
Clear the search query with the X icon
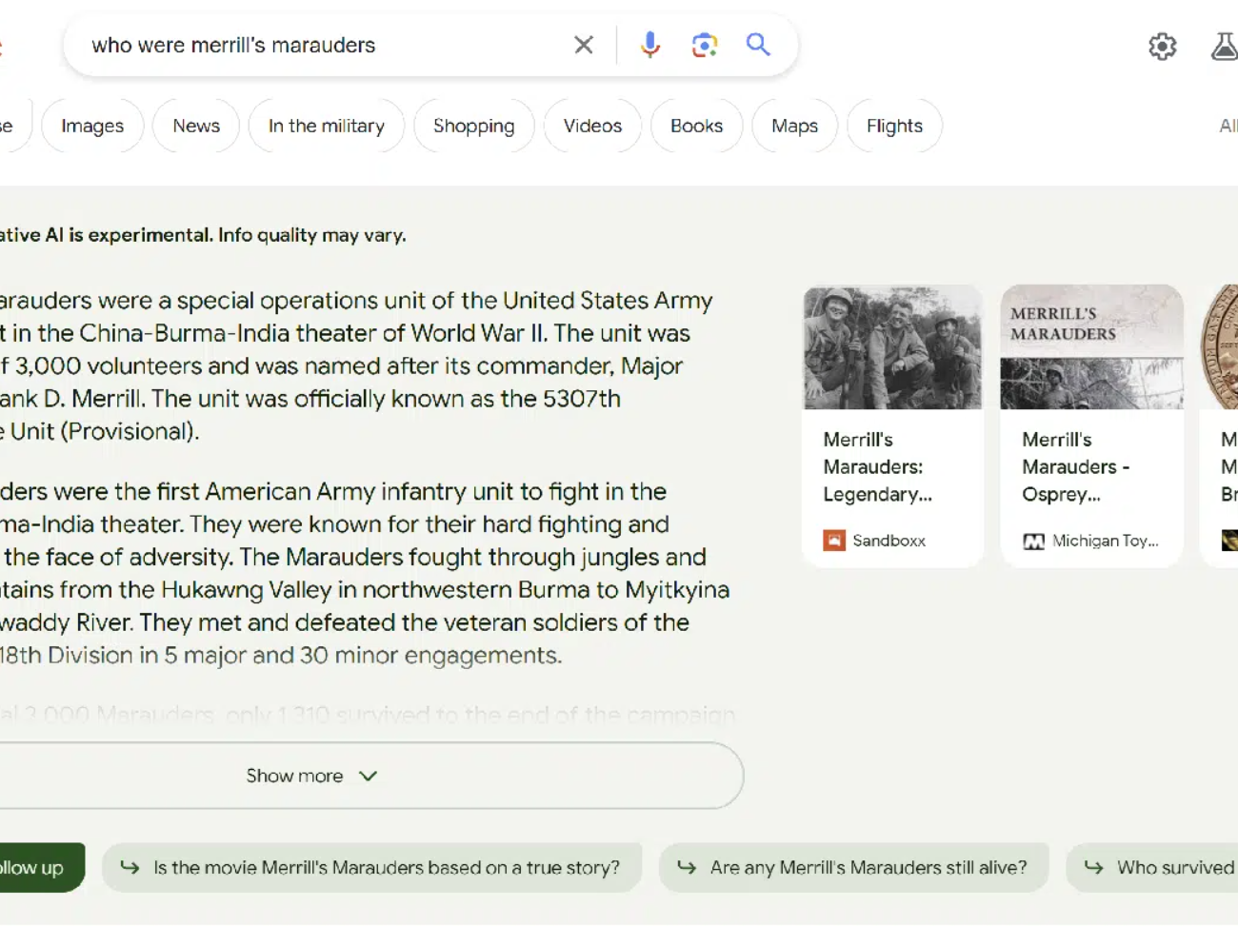pyautogui.click(x=583, y=45)
